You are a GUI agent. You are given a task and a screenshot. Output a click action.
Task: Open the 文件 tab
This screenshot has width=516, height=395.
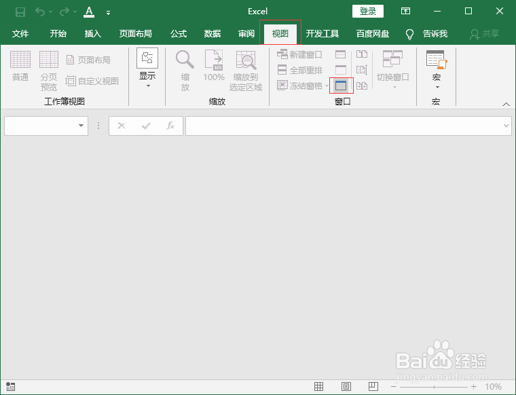20,33
